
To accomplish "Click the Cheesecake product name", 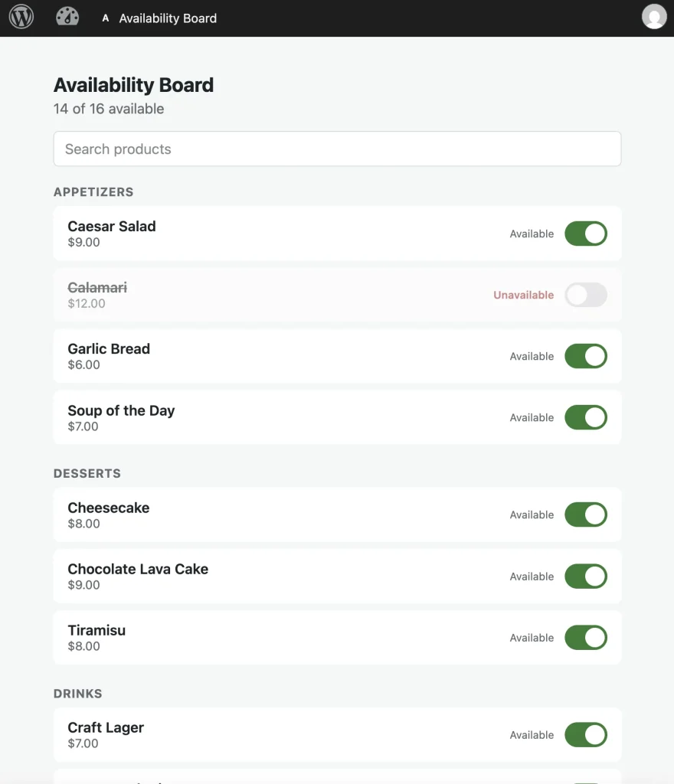I will tap(109, 508).
